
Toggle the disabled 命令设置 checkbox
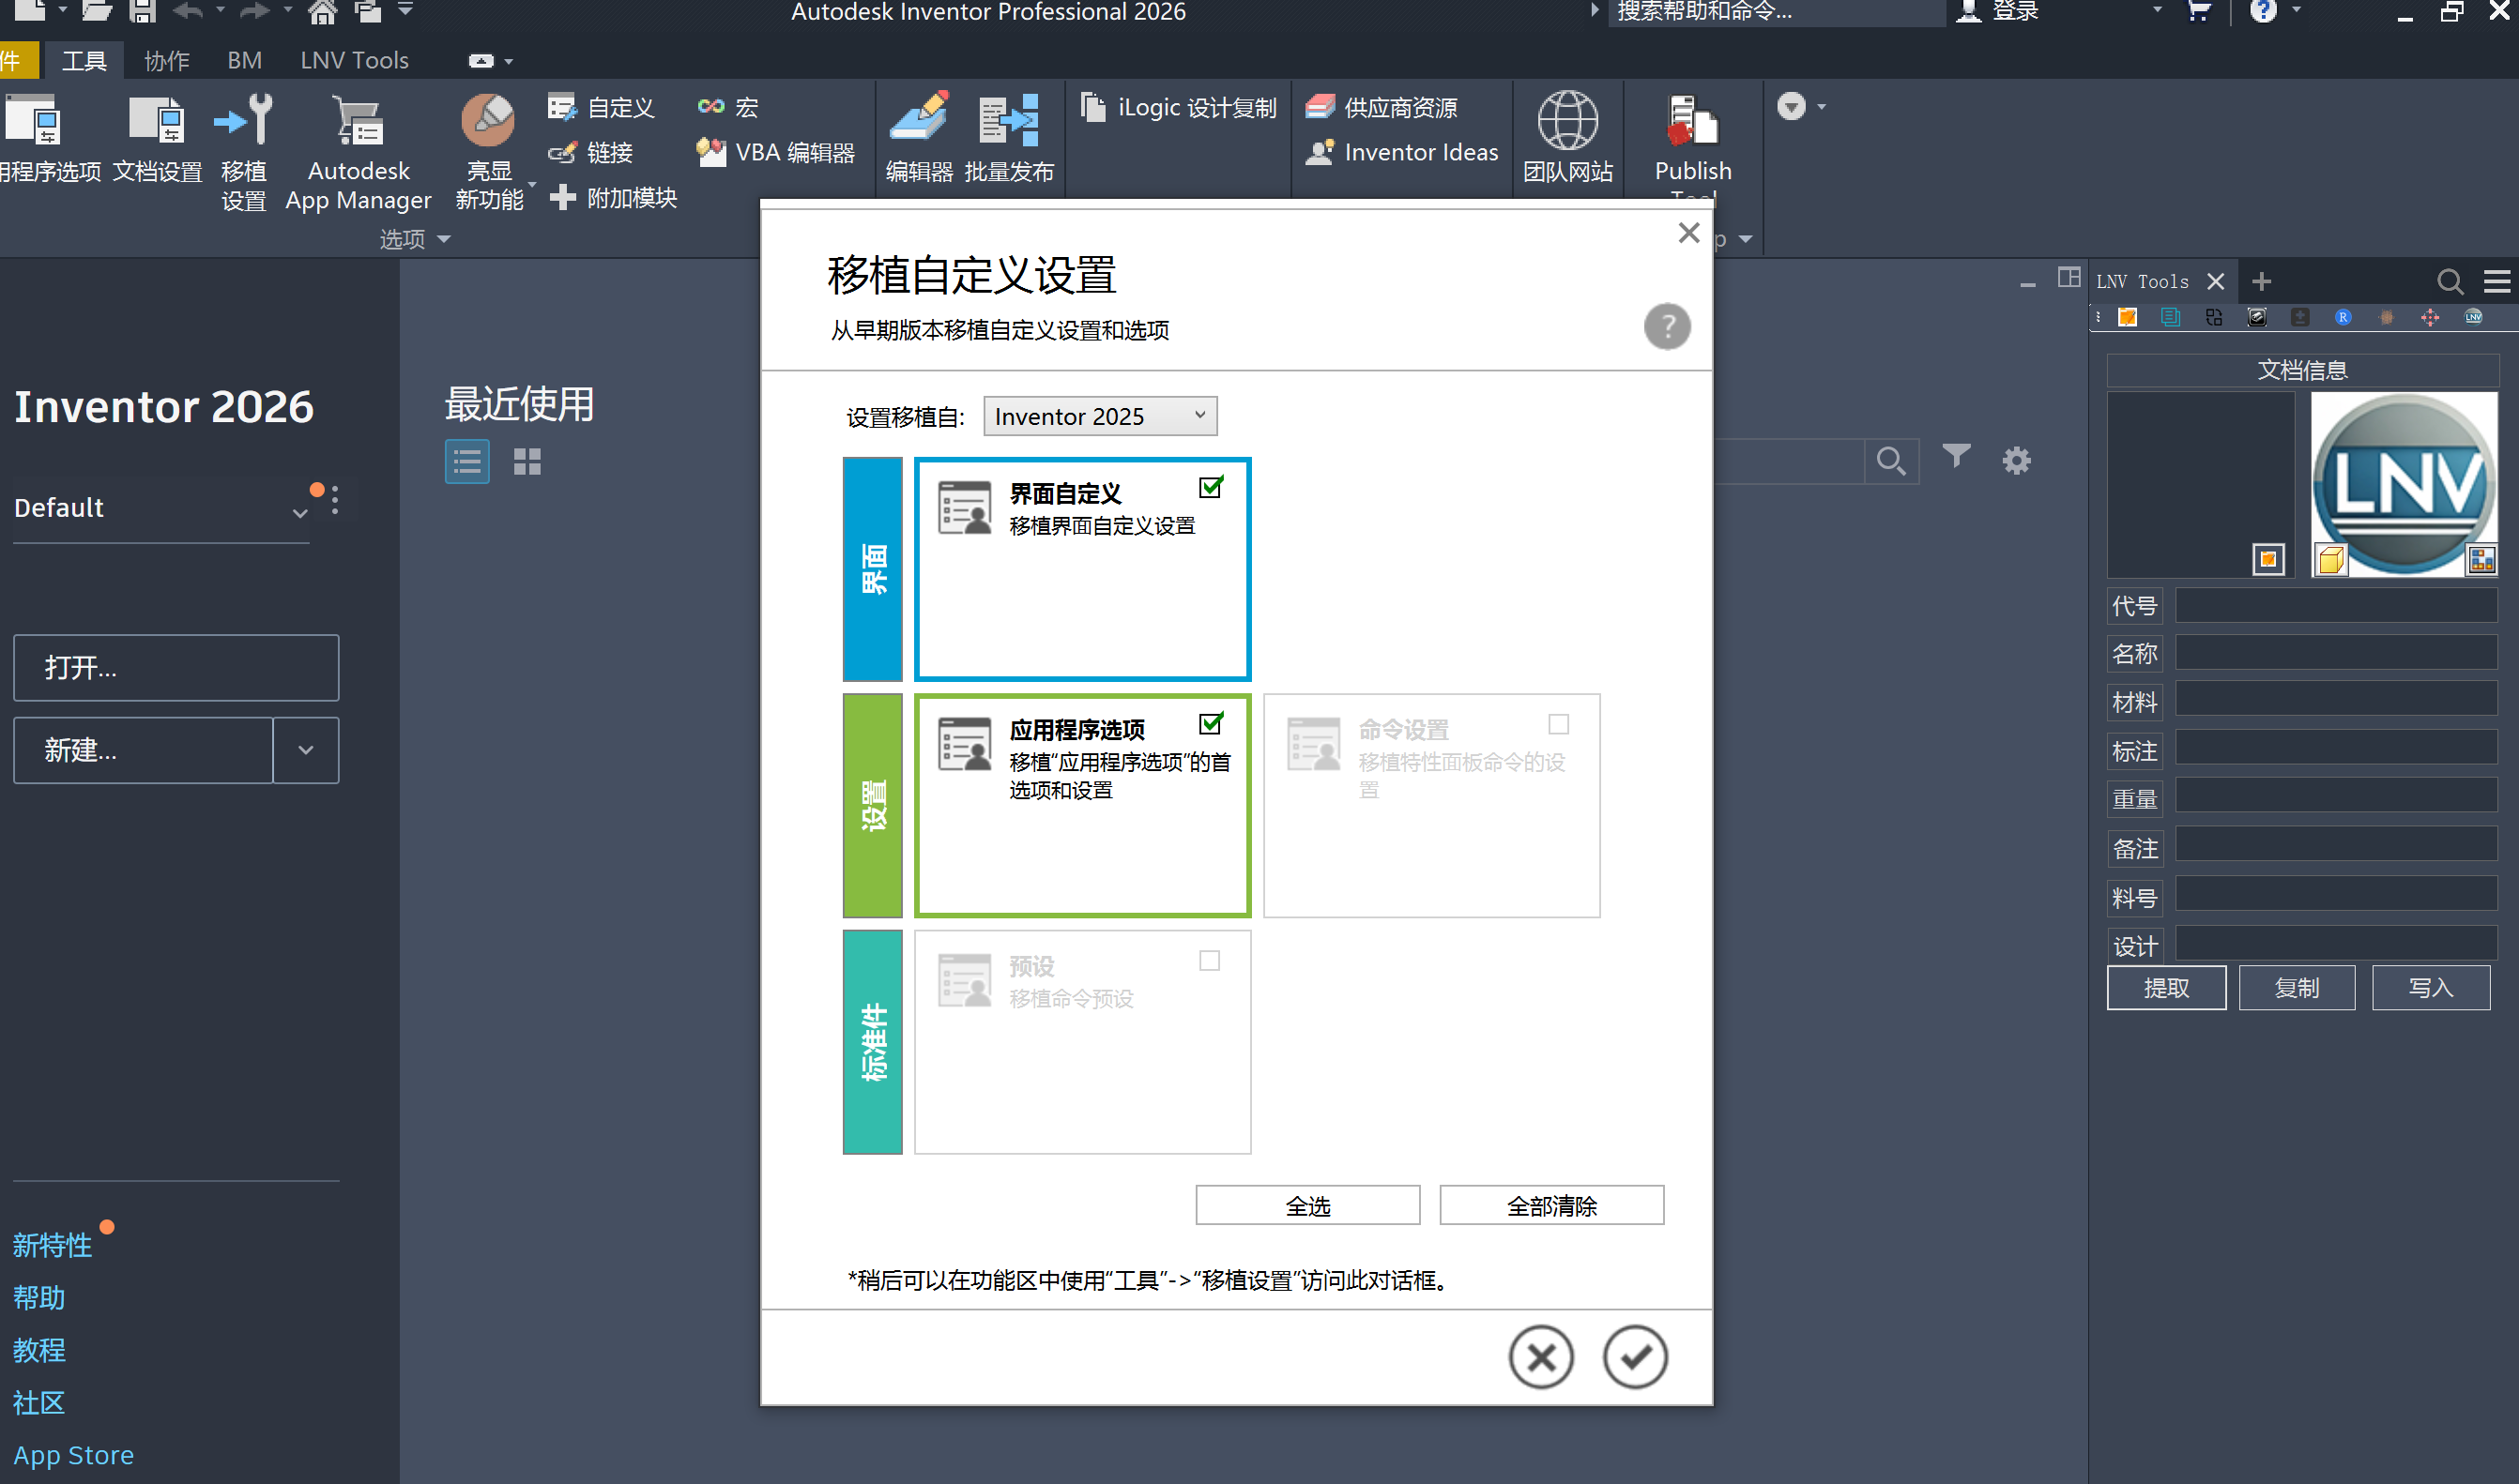1559,724
